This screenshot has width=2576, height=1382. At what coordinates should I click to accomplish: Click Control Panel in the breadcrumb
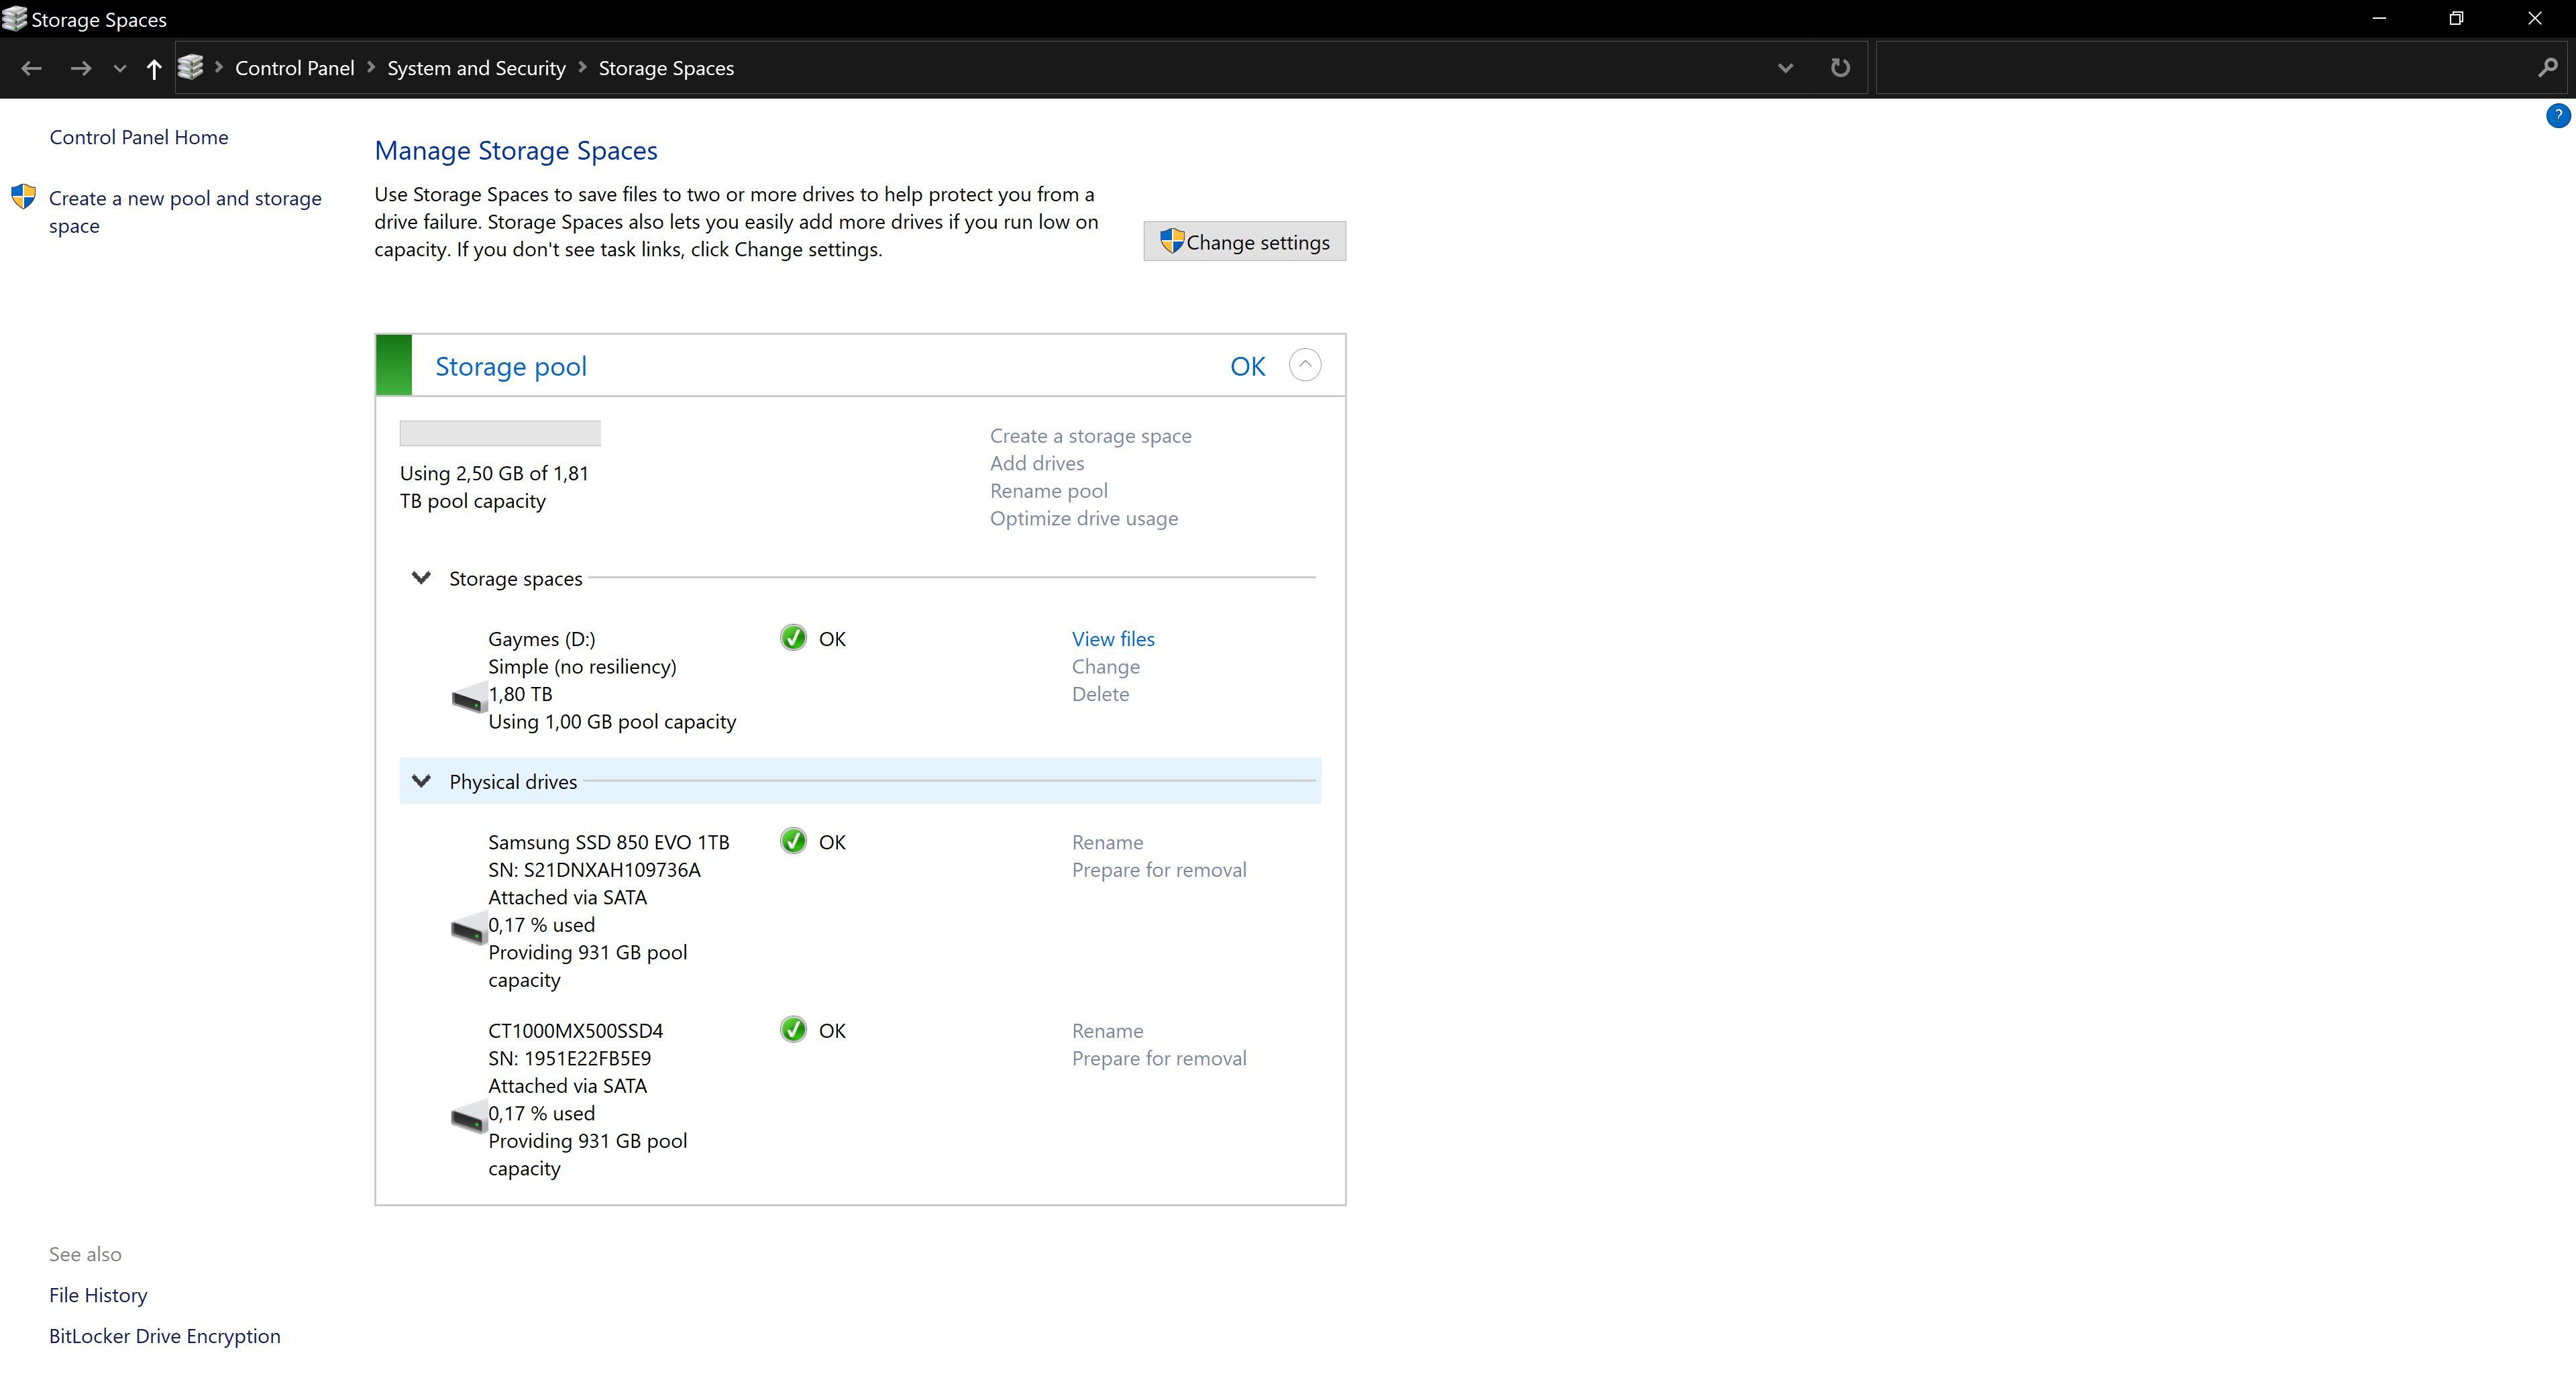294,68
